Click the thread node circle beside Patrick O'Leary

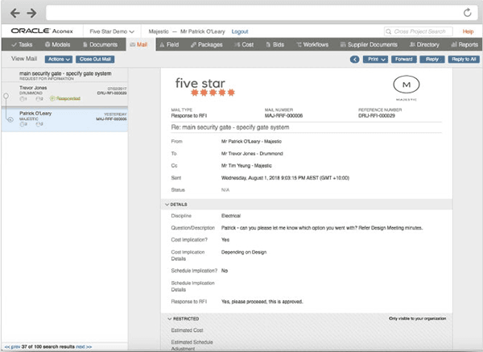[10, 119]
